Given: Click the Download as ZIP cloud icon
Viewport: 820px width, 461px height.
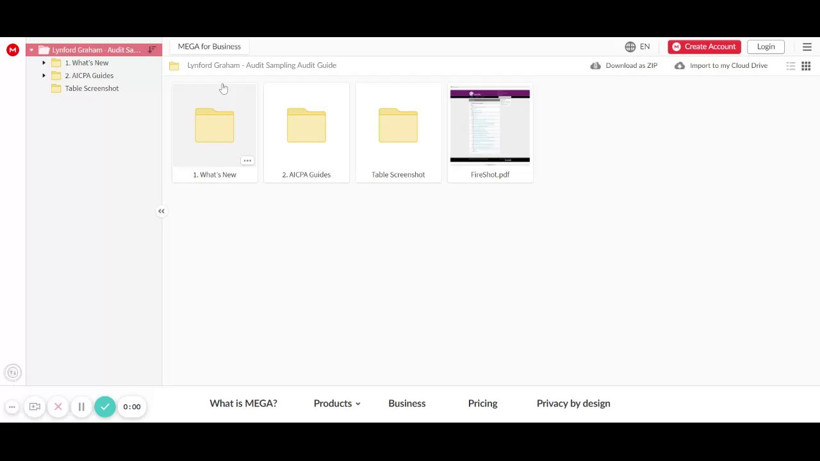Looking at the screenshot, I should click(596, 65).
